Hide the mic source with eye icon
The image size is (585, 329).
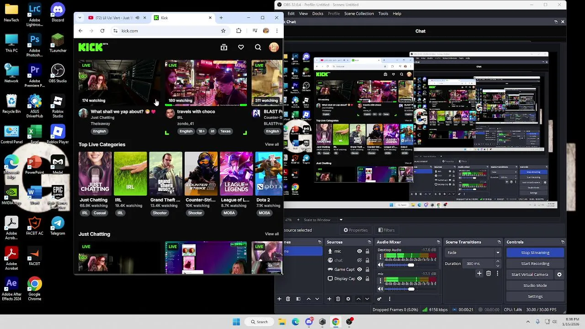click(359, 251)
